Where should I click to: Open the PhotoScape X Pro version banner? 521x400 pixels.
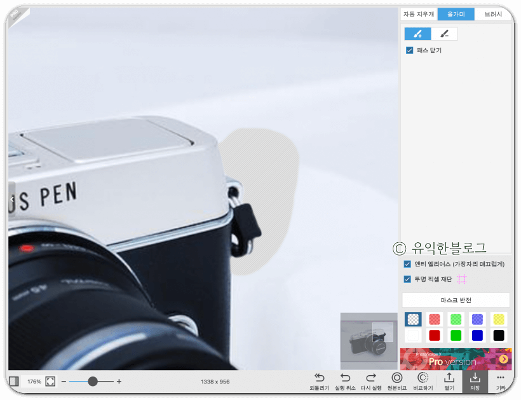[456, 359]
